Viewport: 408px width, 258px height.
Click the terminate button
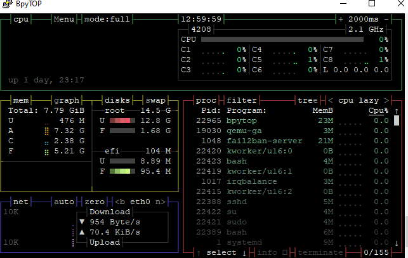(x=320, y=253)
